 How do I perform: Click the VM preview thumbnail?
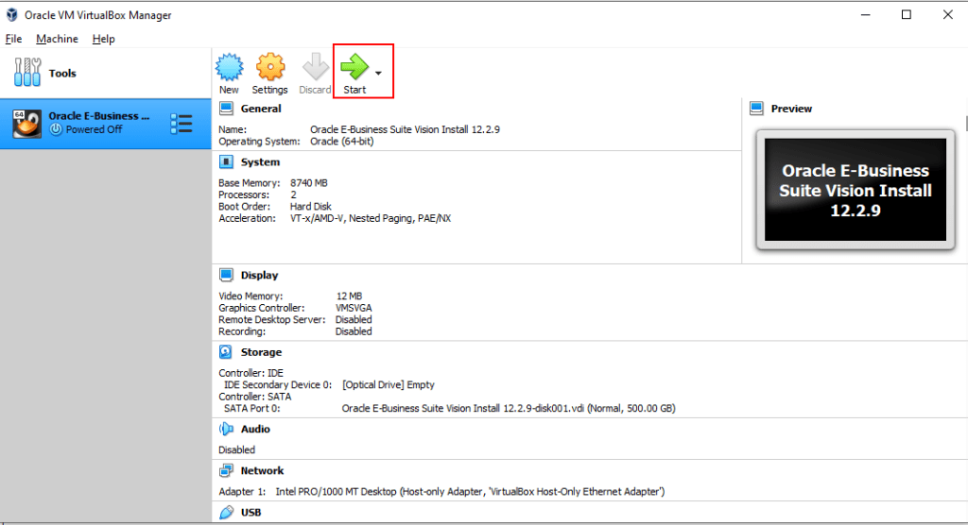854,189
